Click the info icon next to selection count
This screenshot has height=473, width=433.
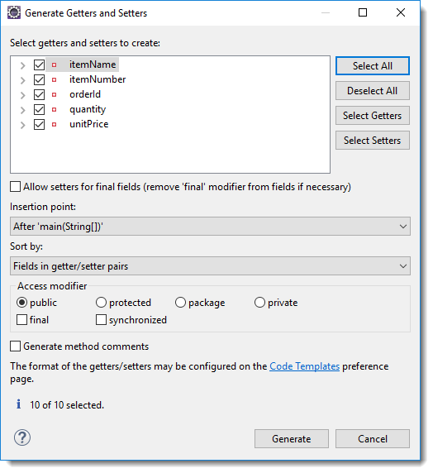pyautogui.click(x=19, y=404)
